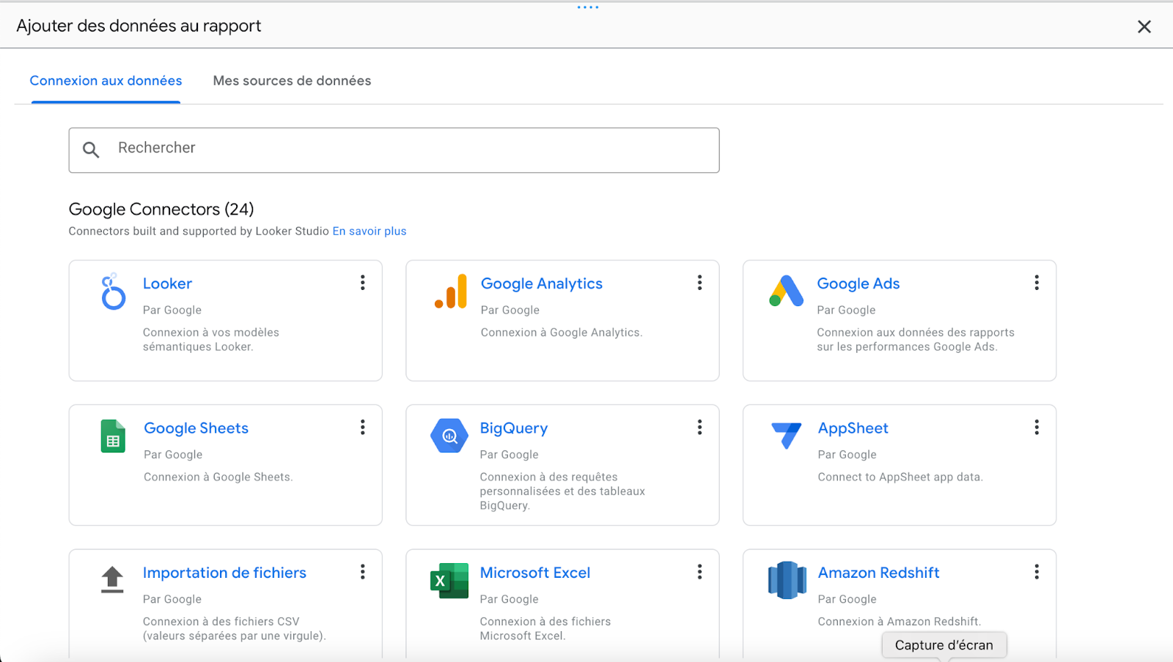Open the Google Analytics card options menu
Screen dimensions: 1173x662
pos(699,283)
